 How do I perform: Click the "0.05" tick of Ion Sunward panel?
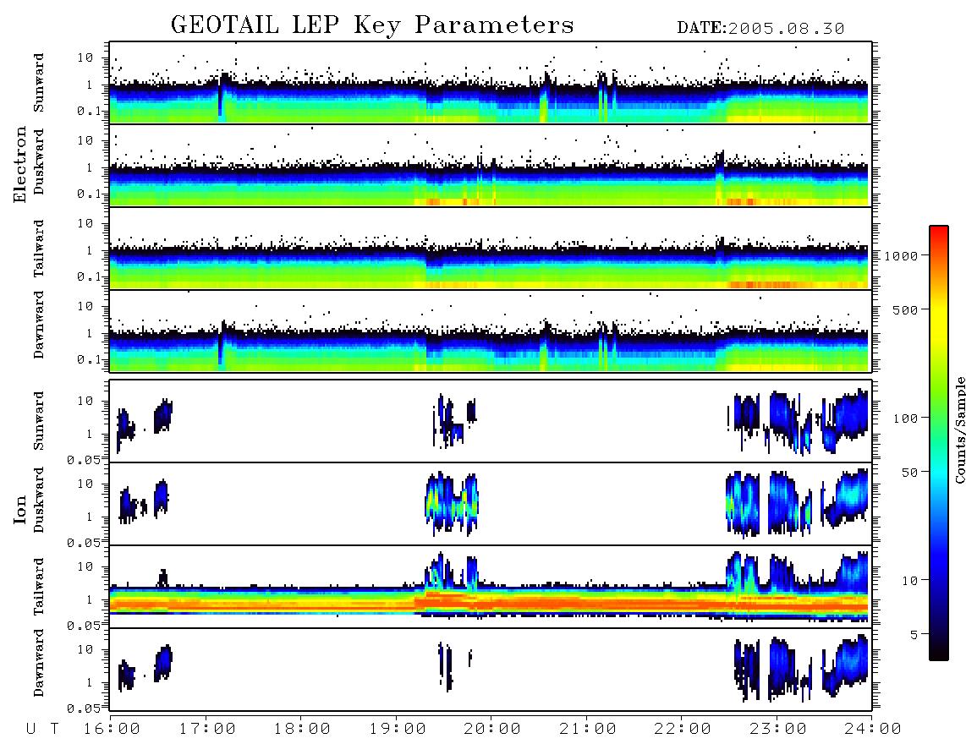[x=84, y=459]
